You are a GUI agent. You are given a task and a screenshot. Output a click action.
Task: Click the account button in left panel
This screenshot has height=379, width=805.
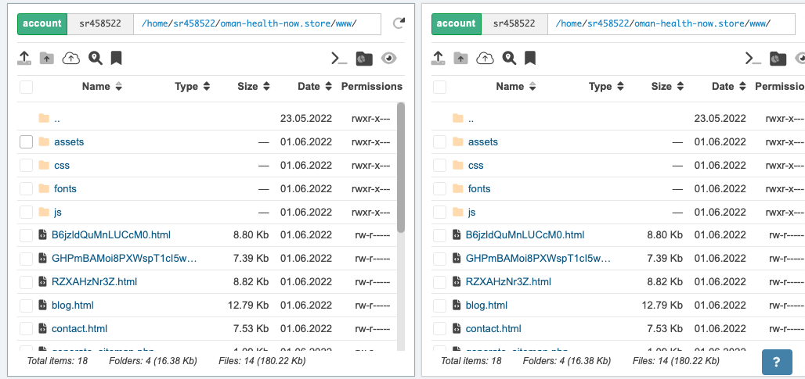(42, 24)
